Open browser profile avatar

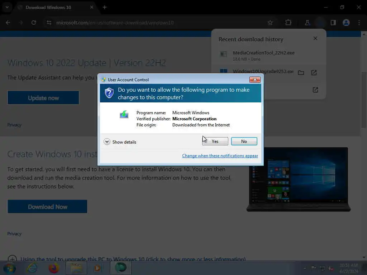(346, 23)
